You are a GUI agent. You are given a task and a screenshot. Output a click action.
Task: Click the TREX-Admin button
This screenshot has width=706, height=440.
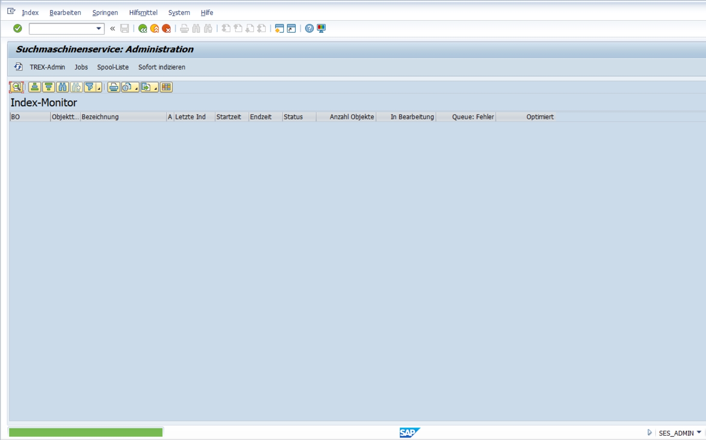point(47,67)
